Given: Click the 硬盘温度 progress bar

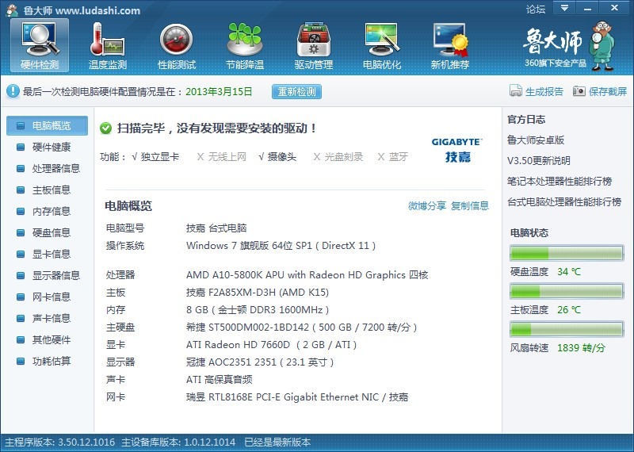Looking at the screenshot, I should 567,253.
